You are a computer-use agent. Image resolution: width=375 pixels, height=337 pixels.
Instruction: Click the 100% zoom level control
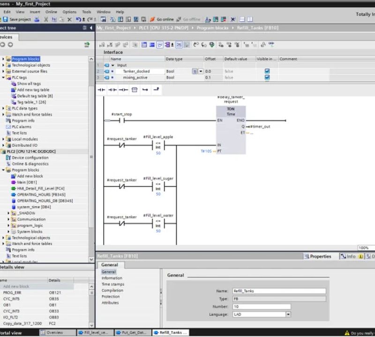(x=363, y=248)
